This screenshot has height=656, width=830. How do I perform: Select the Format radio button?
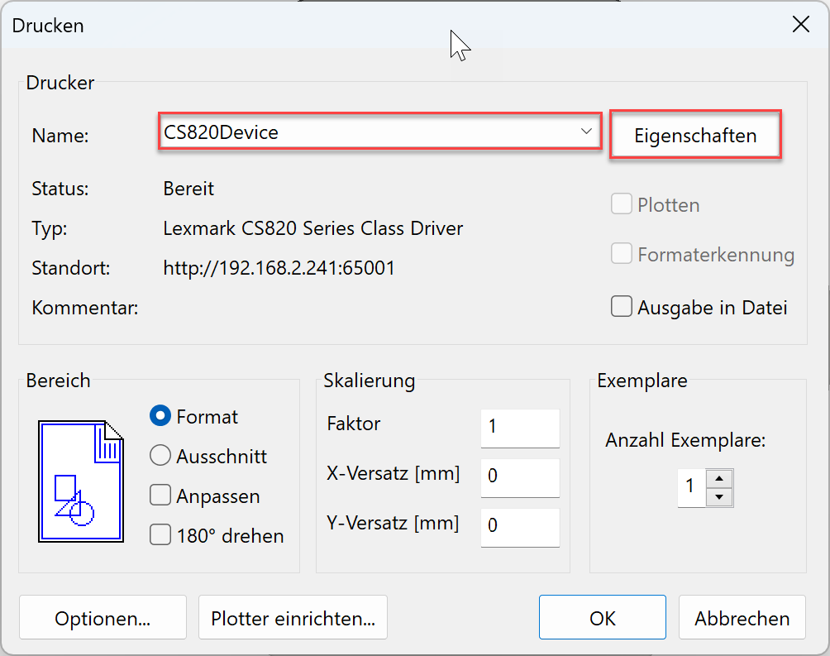(x=160, y=417)
